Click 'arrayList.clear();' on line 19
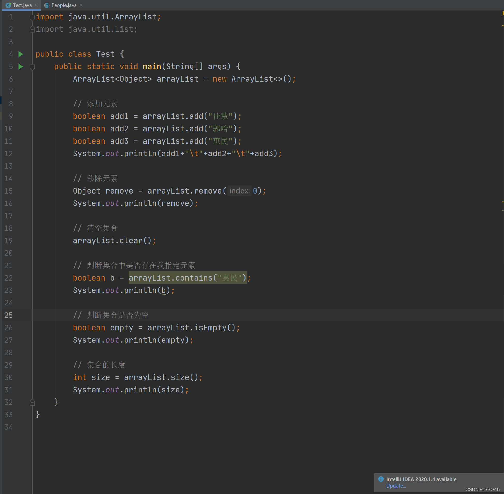 [114, 240]
